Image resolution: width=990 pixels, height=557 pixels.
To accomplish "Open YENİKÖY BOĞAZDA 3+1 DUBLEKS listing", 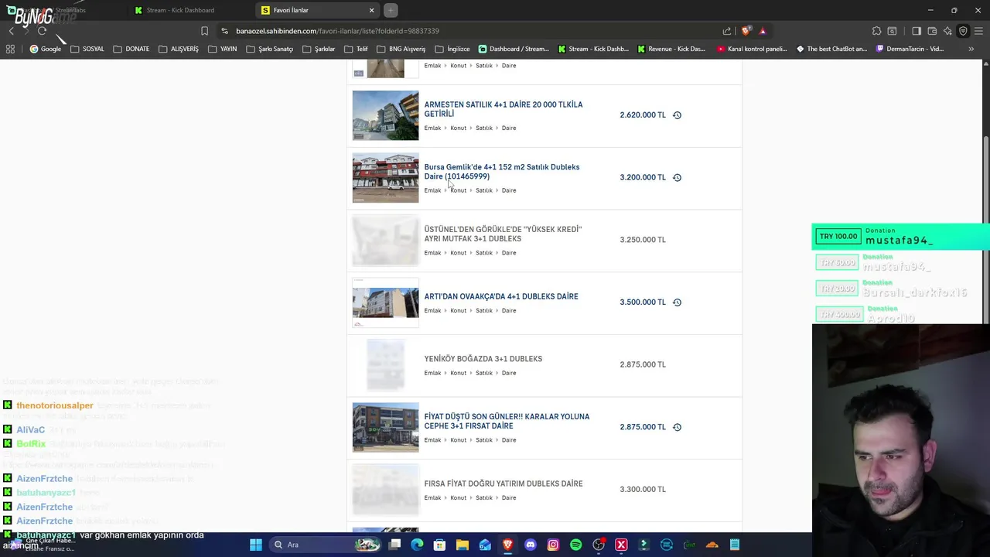I will (x=483, y=359).
